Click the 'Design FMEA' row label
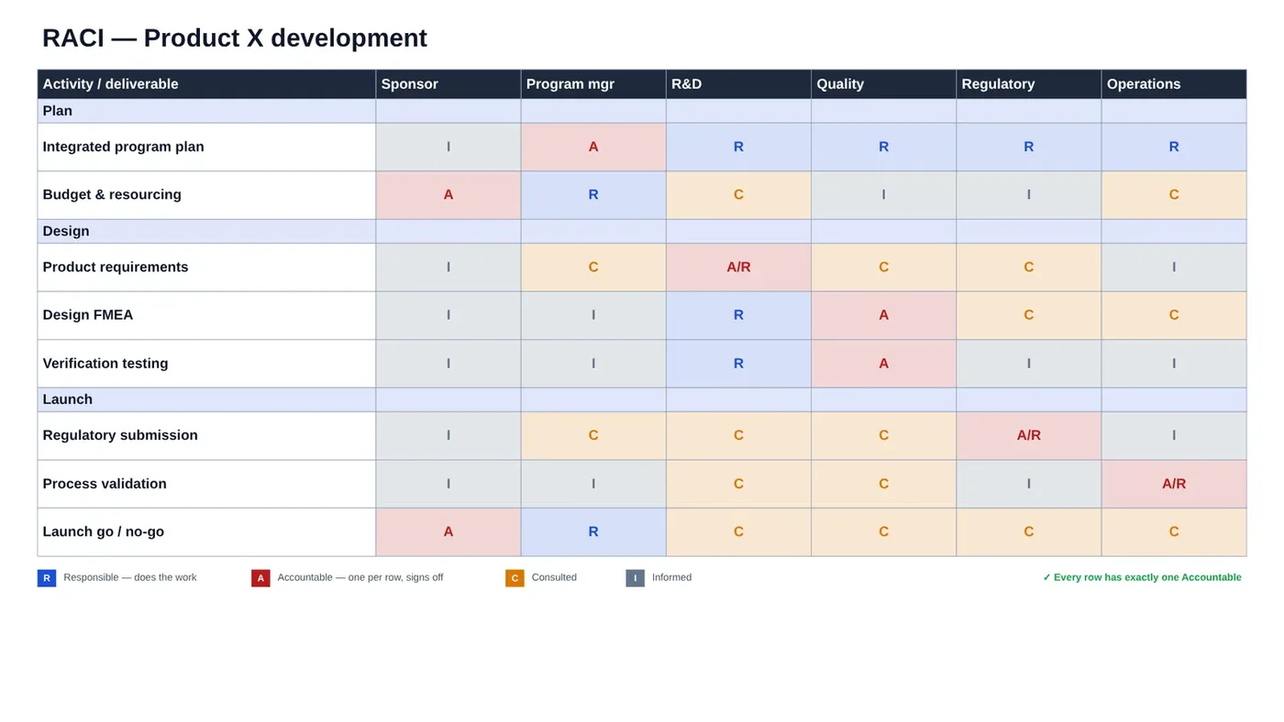 pos(206,315)
